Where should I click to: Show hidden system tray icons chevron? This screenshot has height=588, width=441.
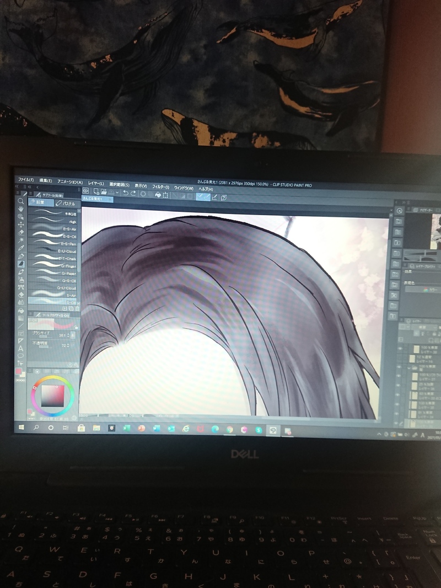[x=379, y=434]
